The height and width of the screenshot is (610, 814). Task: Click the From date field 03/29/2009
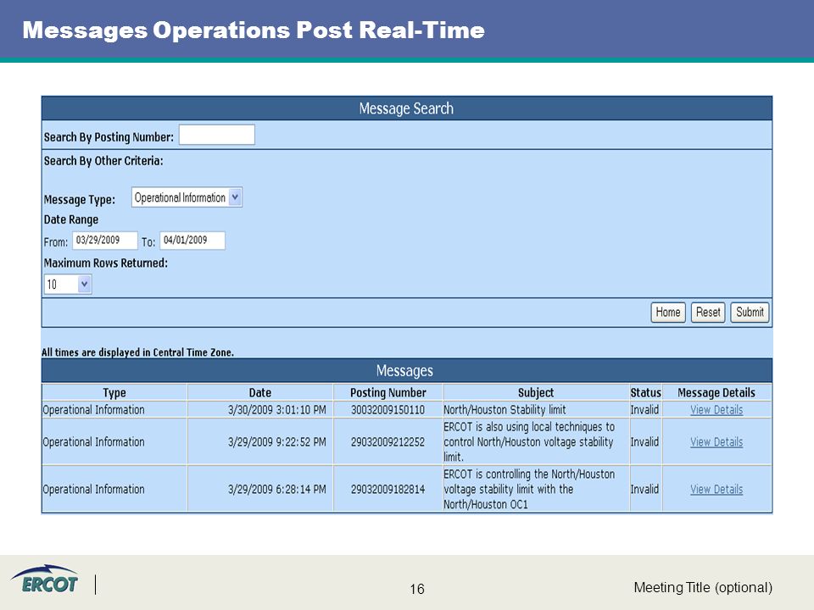(105, 240)
